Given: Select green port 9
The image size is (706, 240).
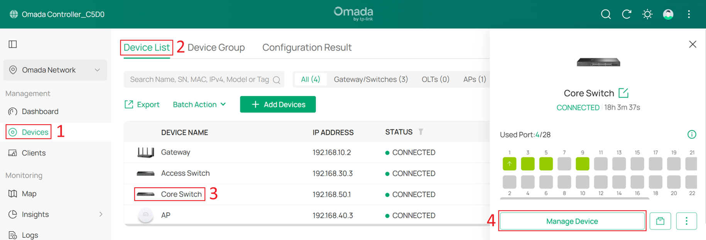Looking at the screenshot, I should tap(583, 164).
